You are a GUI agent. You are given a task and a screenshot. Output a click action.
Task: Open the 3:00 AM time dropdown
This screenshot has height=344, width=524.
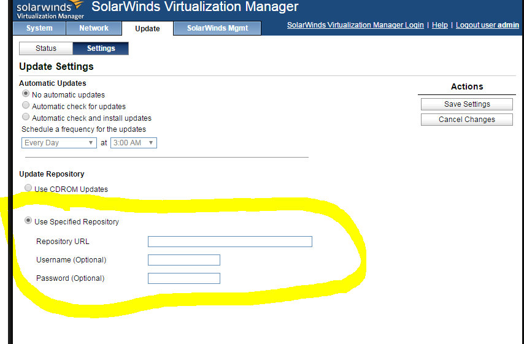tap(134, 143)
